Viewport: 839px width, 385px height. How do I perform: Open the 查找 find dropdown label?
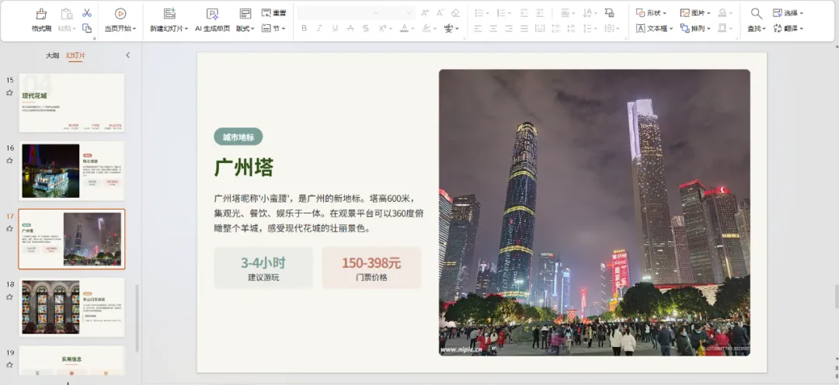point(756,29)
